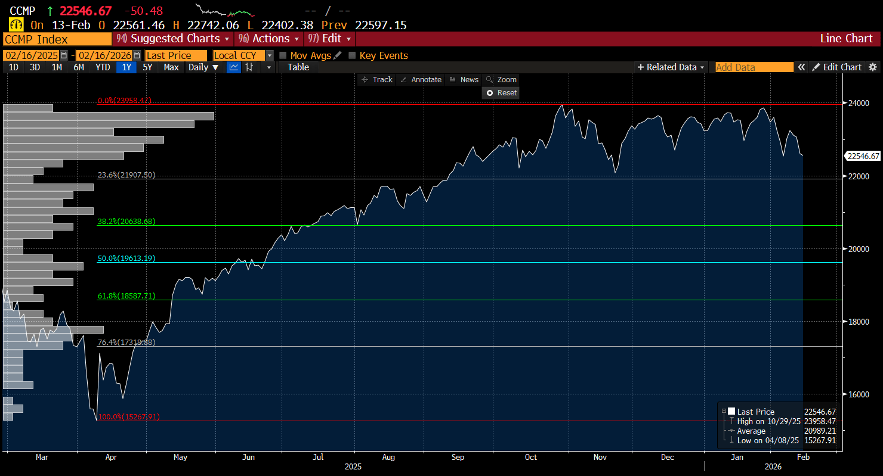This screenshot has height=476, width=883.
Task: Select the 50.0% Fibonacci level label
Action: pos(126,259)
